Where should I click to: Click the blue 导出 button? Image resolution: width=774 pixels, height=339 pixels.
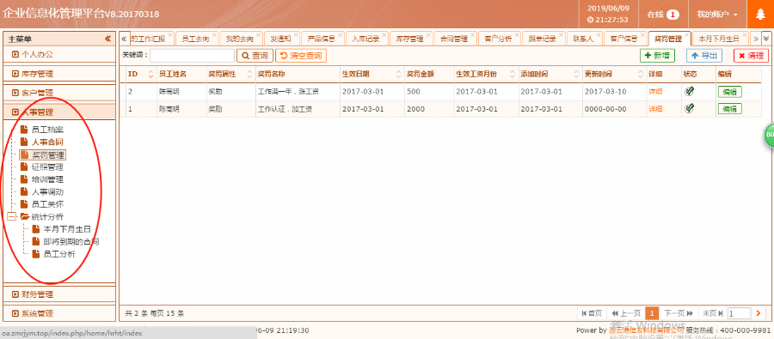(703, 56)
